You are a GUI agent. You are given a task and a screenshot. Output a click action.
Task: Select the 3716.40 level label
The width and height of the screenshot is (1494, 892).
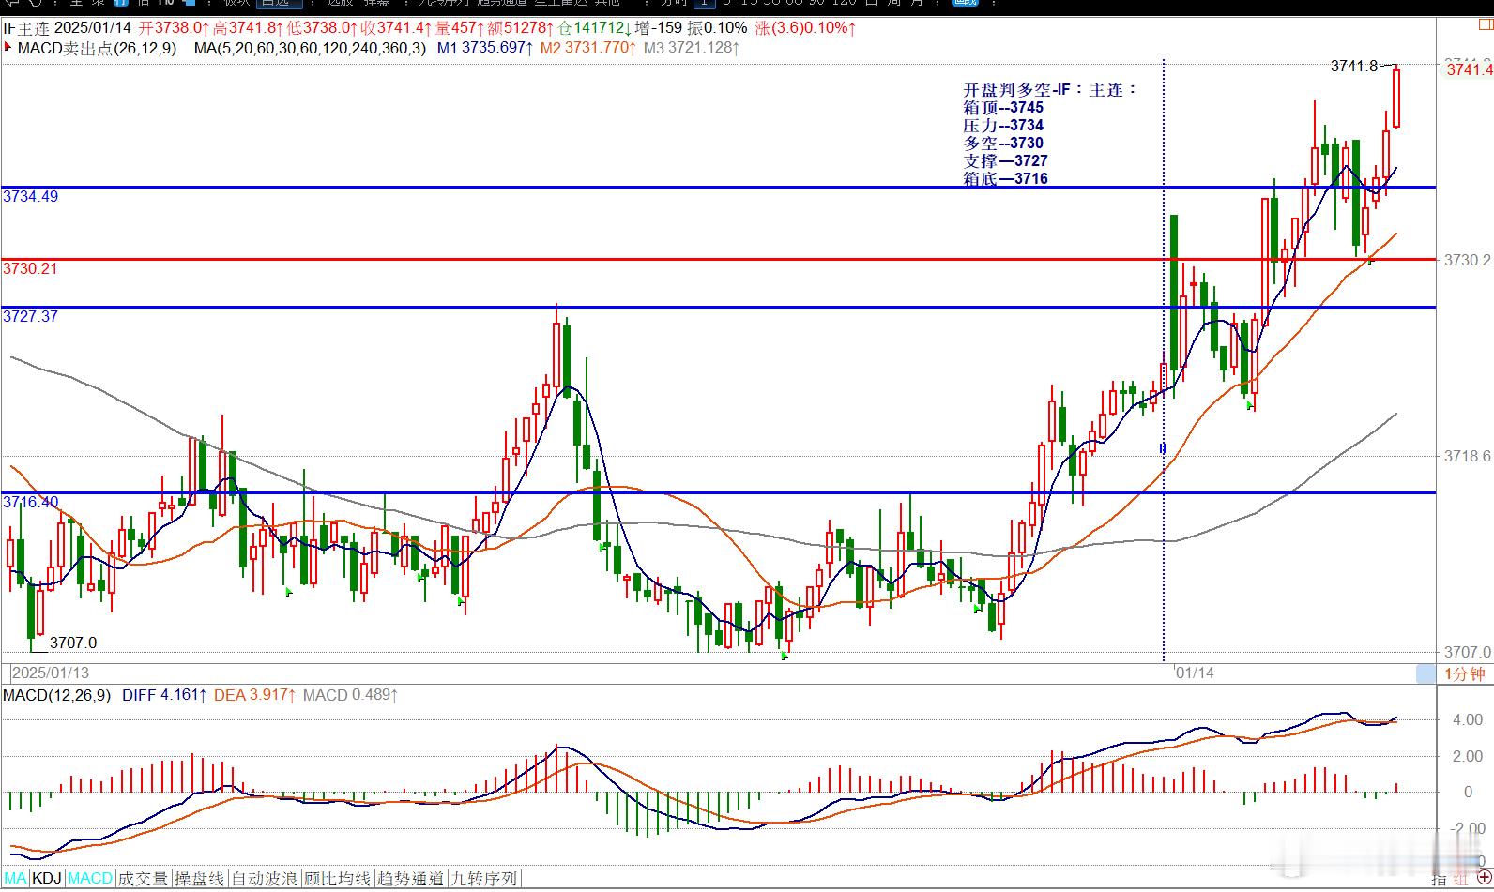point(30,502)
